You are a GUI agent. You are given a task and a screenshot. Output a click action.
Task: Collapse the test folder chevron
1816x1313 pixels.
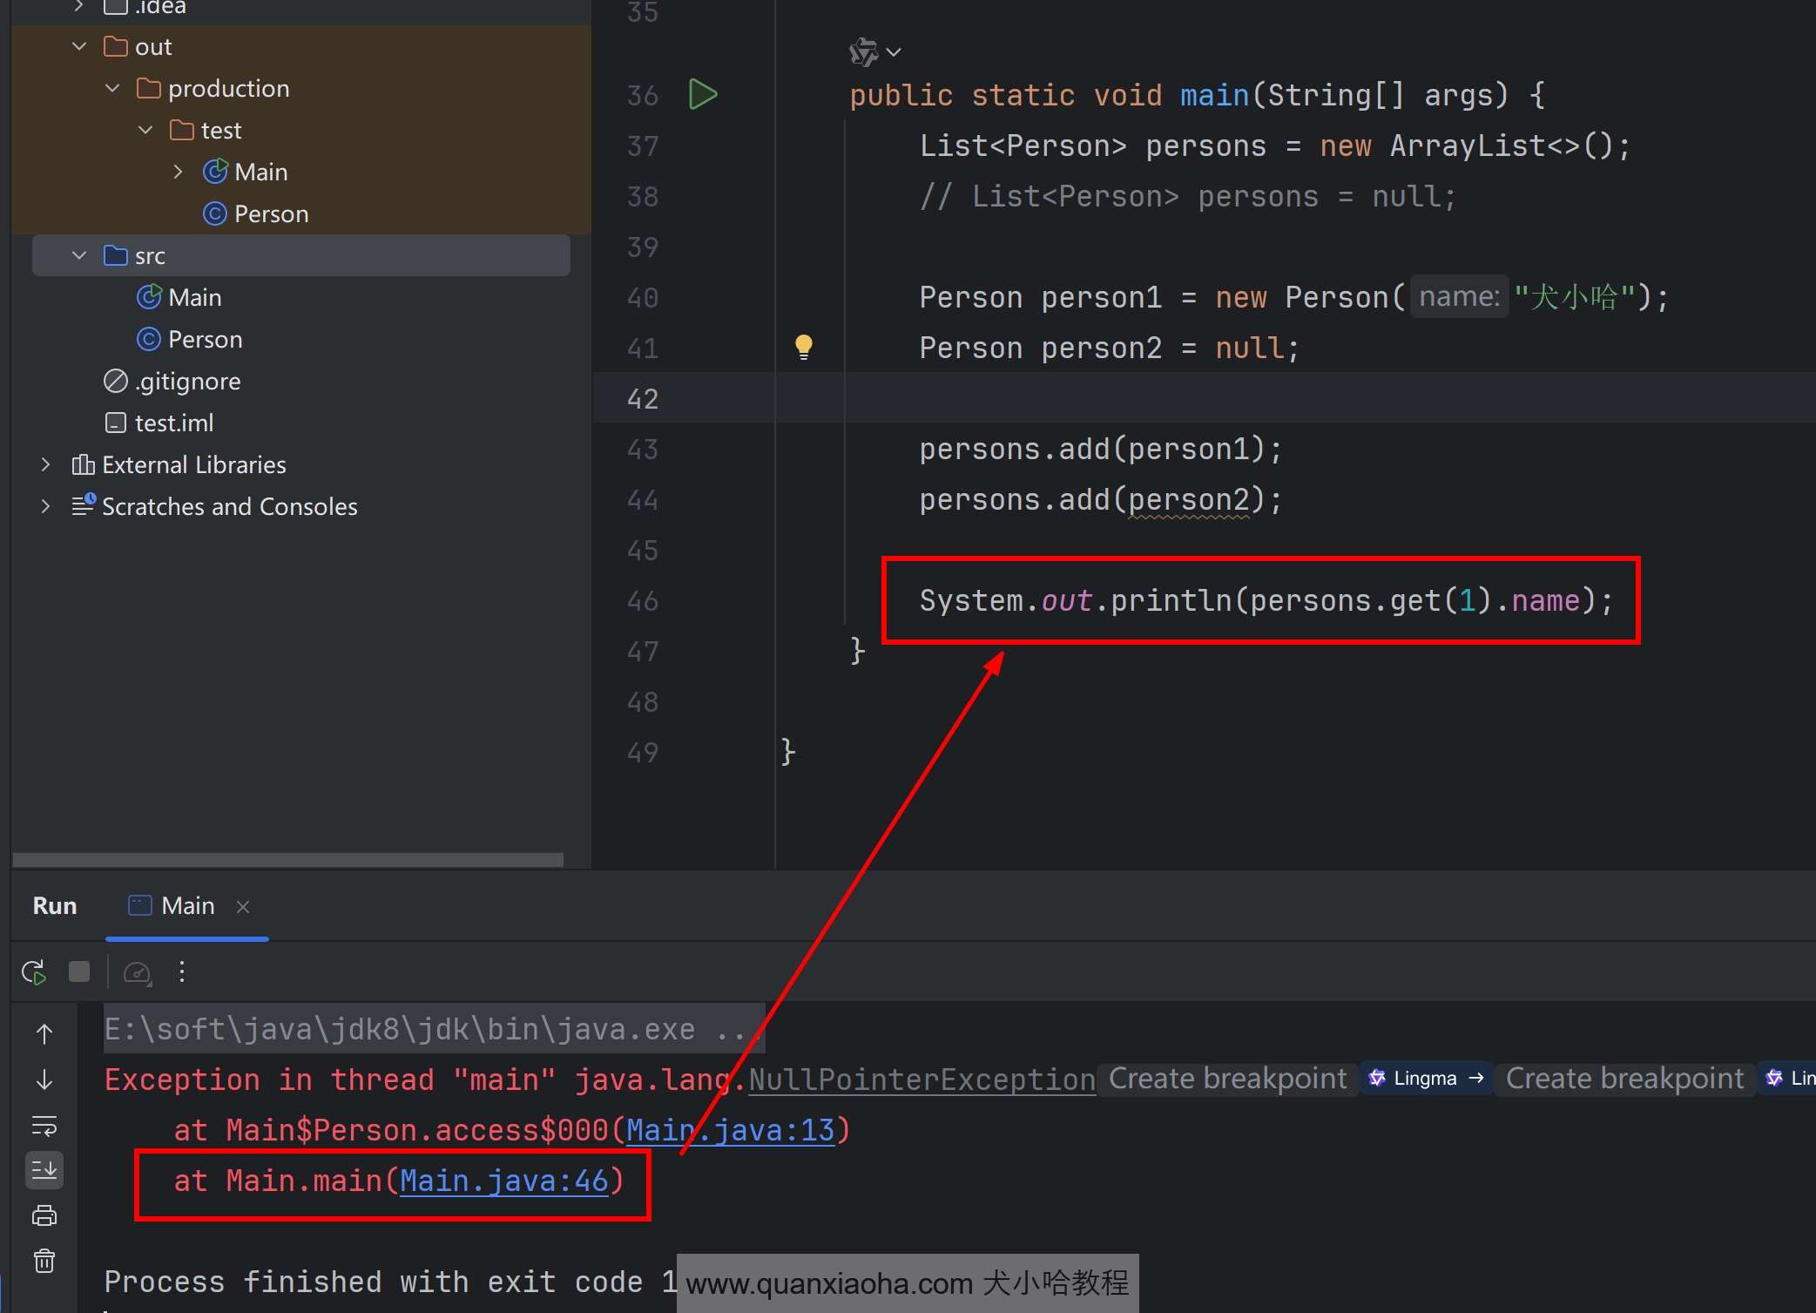pos(145,130)
